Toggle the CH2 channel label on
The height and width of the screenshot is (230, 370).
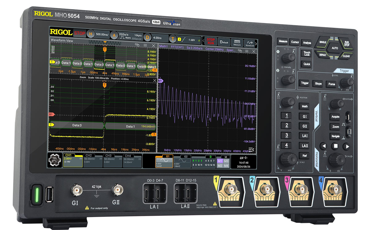88,156
